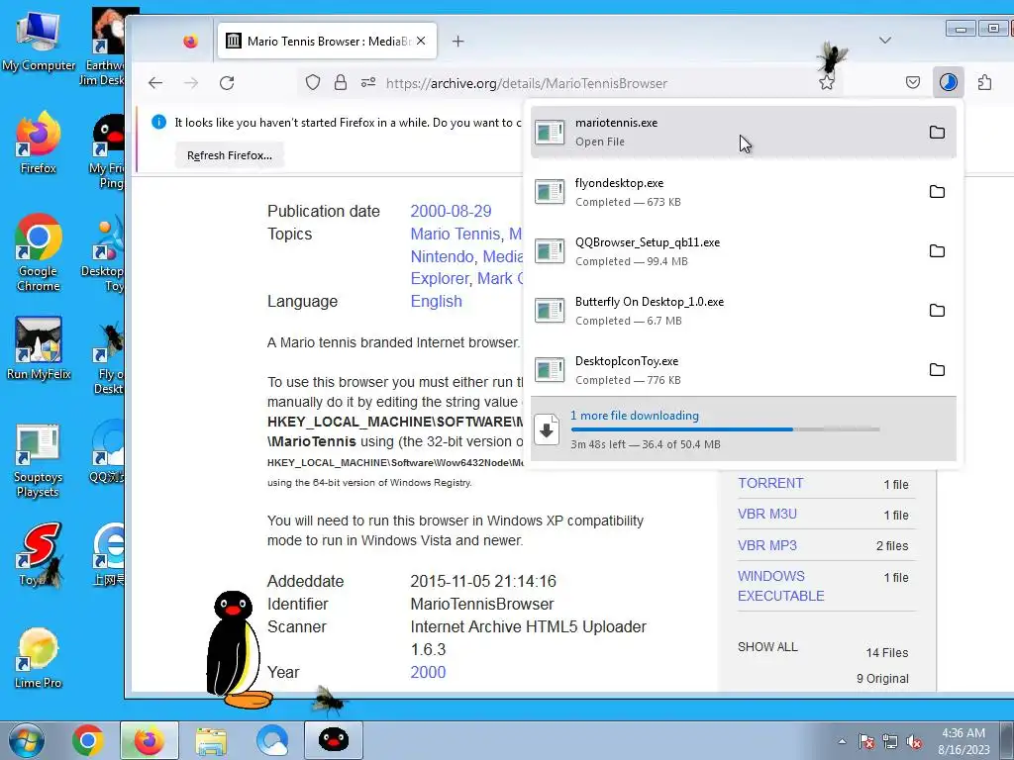
Task: Select the Lime Pro desktop icon
Action: point(39,659)
